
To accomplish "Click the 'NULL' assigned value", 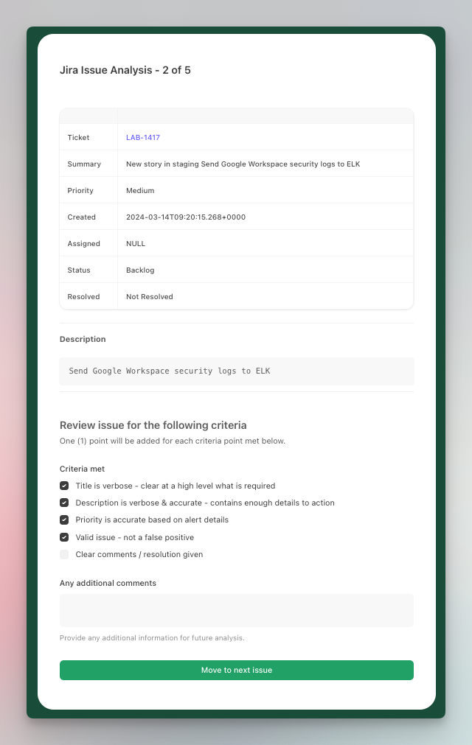I will point(136,244).
